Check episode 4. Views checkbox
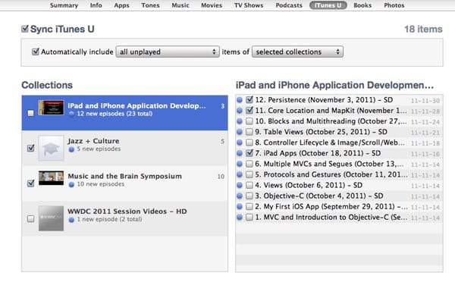The image size is (455, 282). 249,186
